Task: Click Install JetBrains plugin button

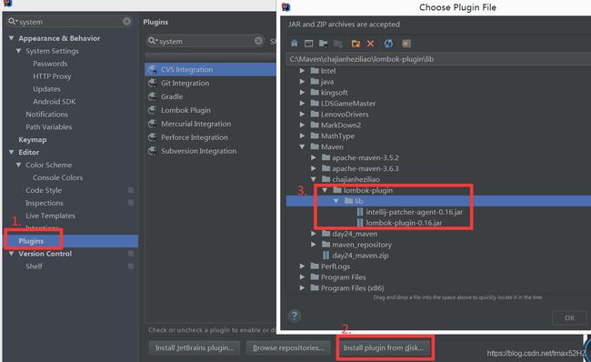Action: tap(195, 347)
